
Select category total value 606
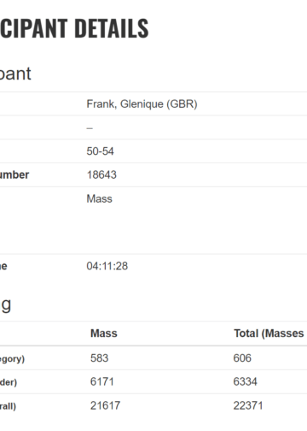[242, 358]
